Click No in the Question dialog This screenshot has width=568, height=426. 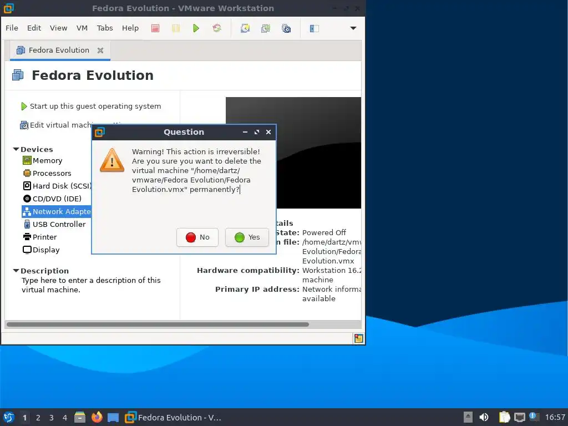197,237
